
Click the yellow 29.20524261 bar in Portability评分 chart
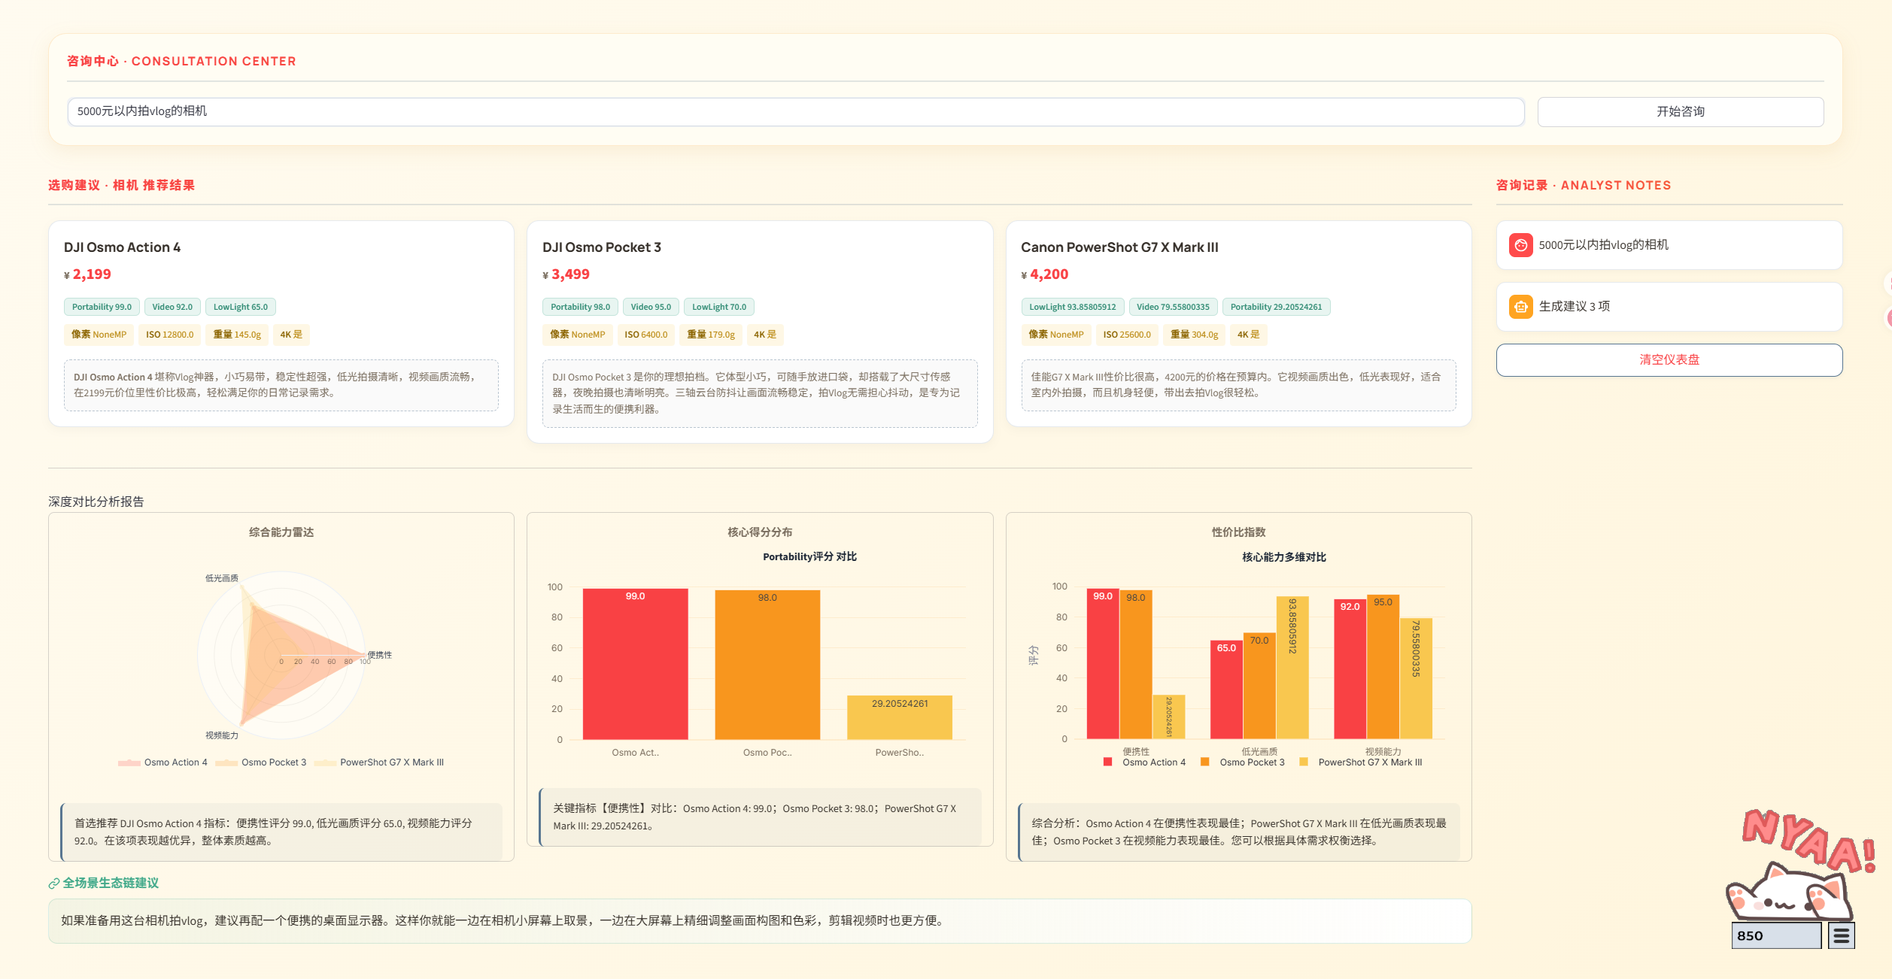pyautogui.click(x=900, y=717)
